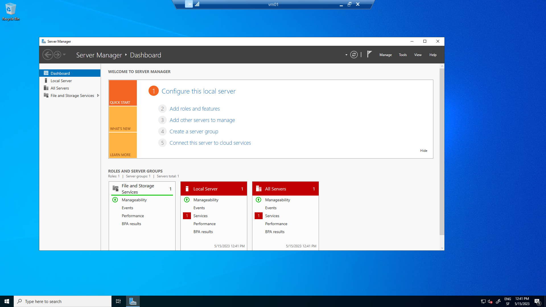
Task: Open the View menu
Action: tap(418, 55)
